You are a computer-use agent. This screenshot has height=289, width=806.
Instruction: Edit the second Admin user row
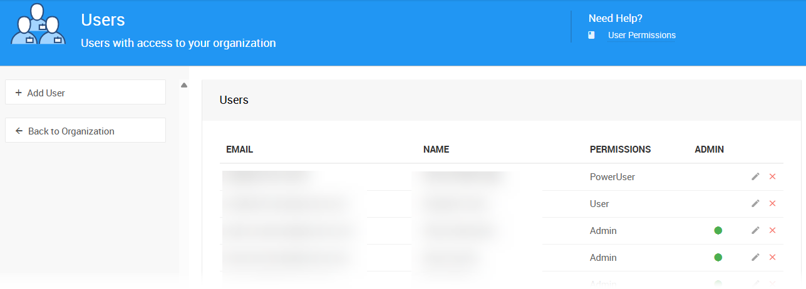(755, 258)
